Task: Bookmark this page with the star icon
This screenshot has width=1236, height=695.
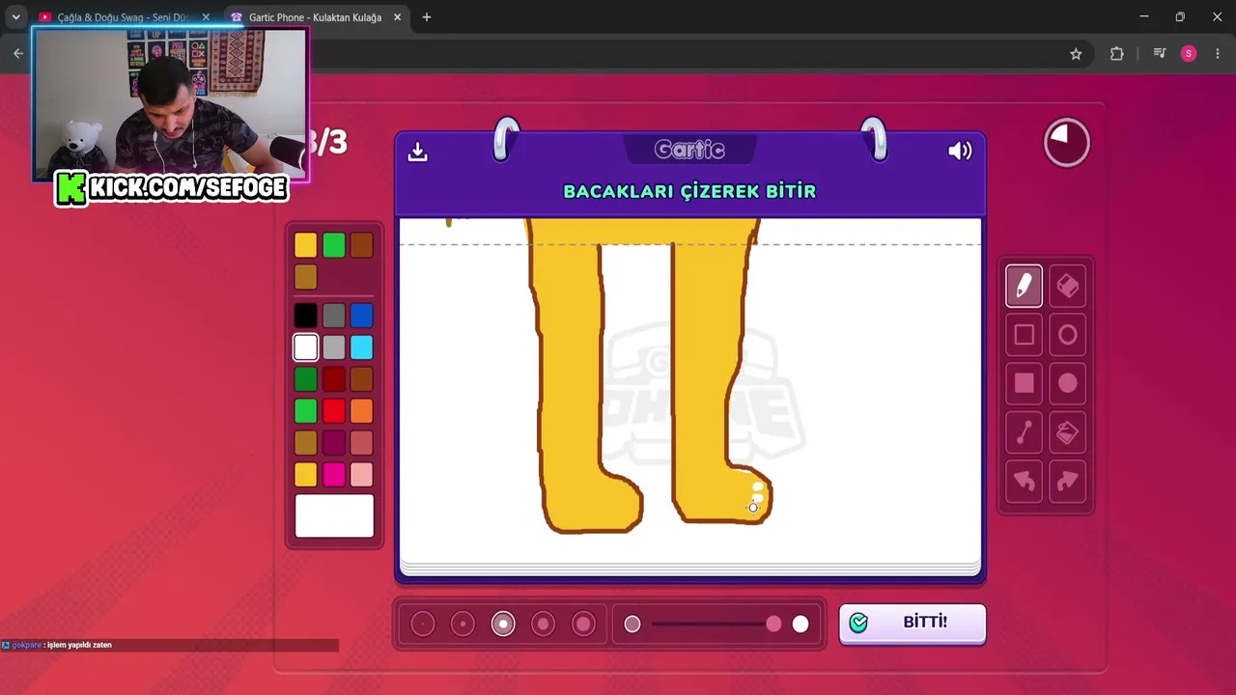Action: [x=1076, y=54]
